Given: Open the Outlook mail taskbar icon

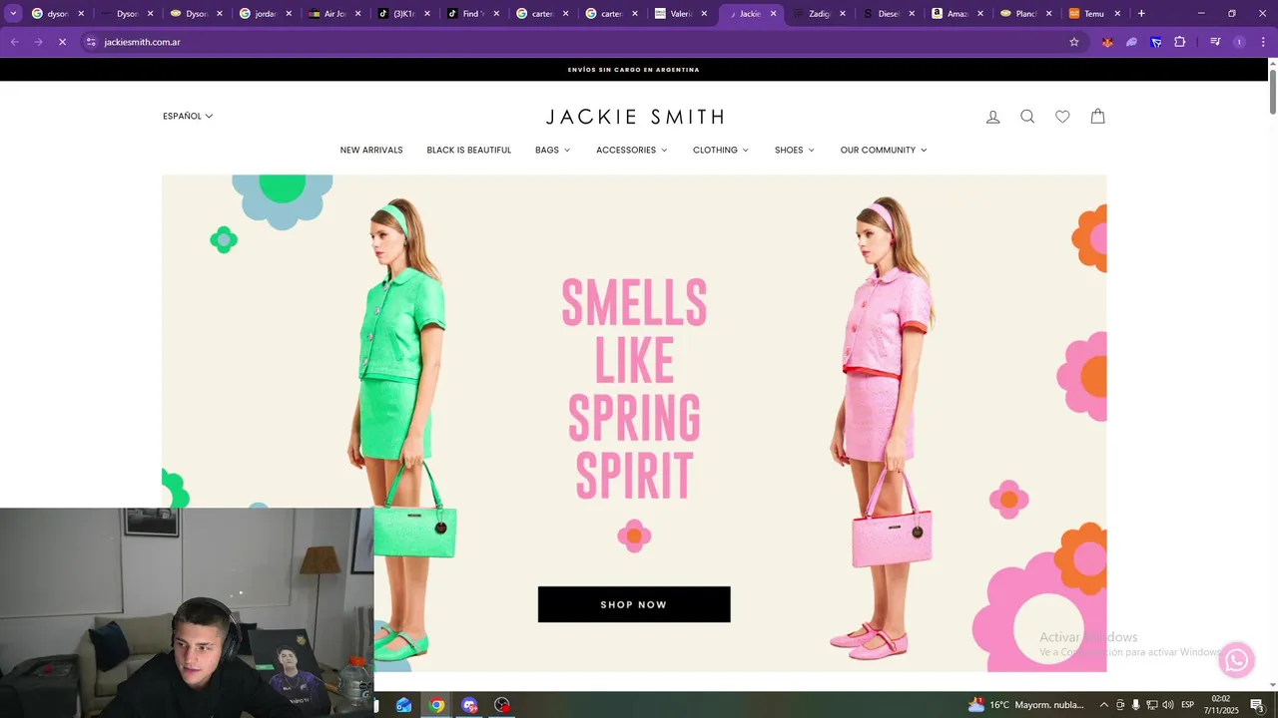Looking at the screenshot, I should pos(403,705).
